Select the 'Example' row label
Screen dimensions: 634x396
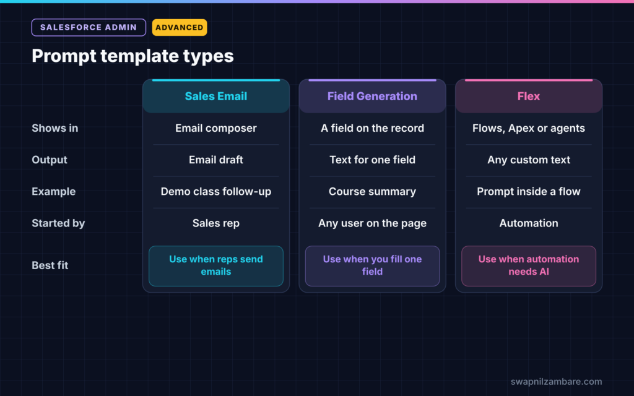click(x=54, y=192)
